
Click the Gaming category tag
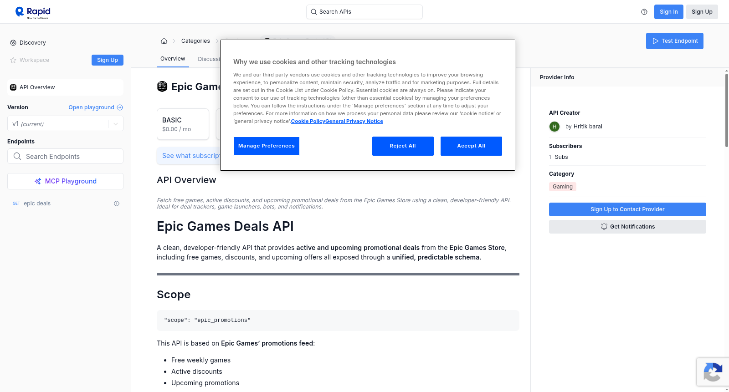(563, 187)
